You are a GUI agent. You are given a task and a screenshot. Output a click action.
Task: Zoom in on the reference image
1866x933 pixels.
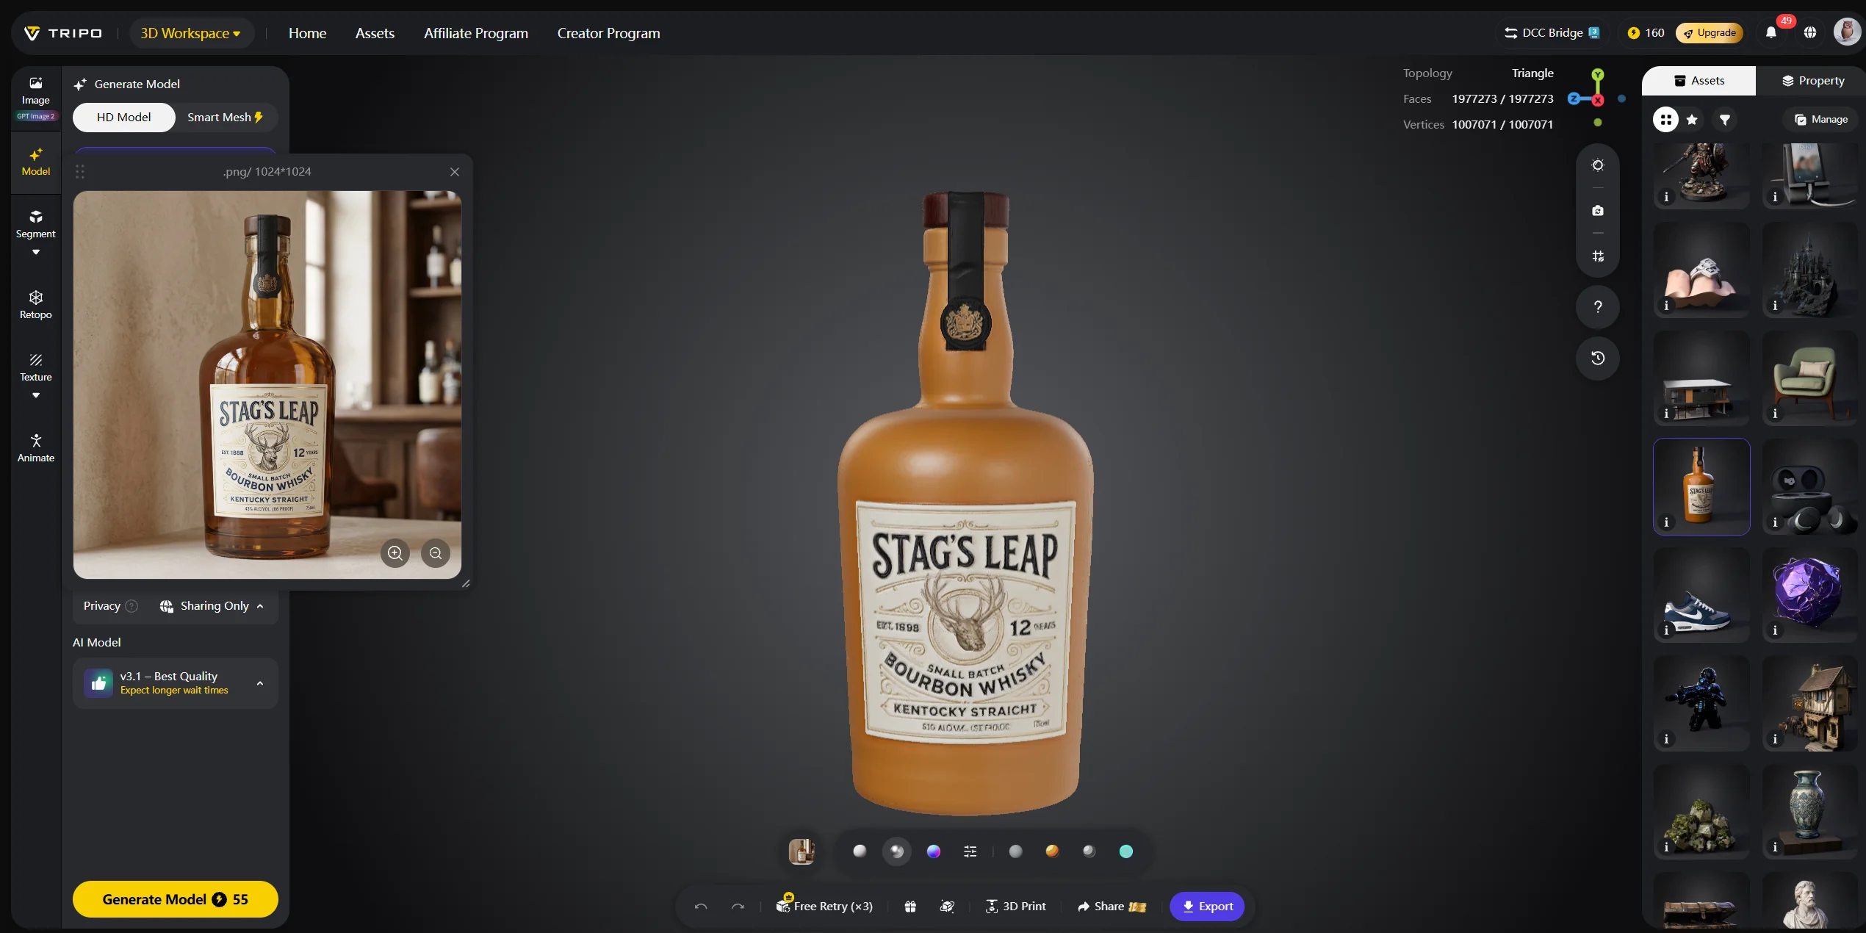click(395, 553)
